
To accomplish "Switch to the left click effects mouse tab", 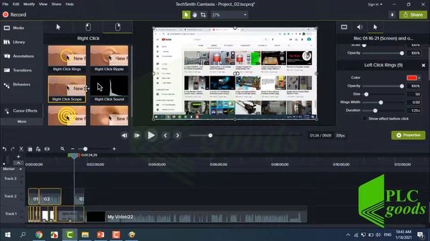I will click(x=88, y=27).
